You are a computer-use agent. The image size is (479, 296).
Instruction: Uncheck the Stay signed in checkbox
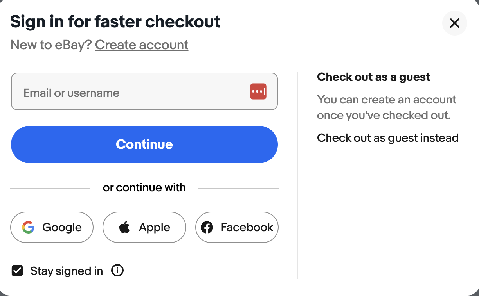point(17,270)
